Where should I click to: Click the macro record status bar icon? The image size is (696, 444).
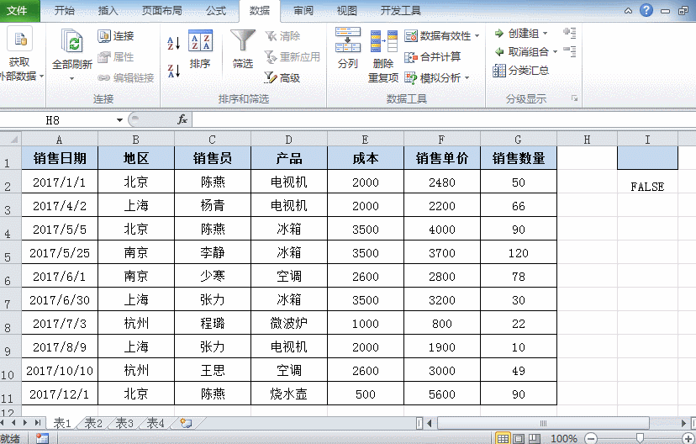coord(42,439)
